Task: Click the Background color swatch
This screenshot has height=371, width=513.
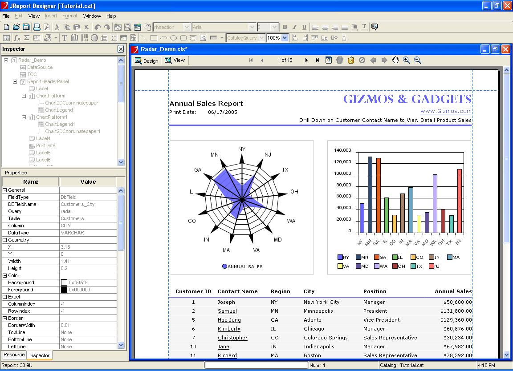Action: (x=64, y=282)
